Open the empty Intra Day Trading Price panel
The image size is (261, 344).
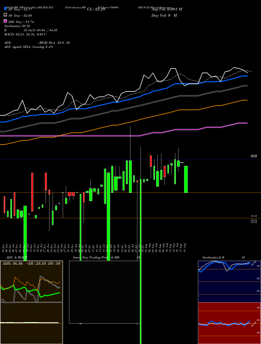pos(104,292)
